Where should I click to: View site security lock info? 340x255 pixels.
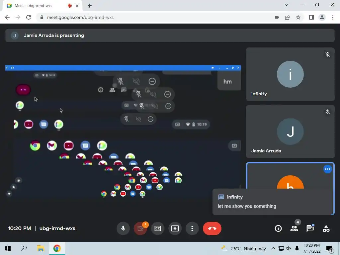coord(42,17)
